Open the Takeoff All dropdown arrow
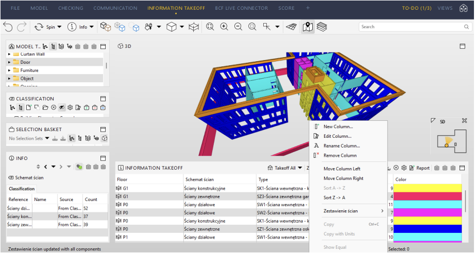Viewport: 475px width, 254px height. click(300, 168)
